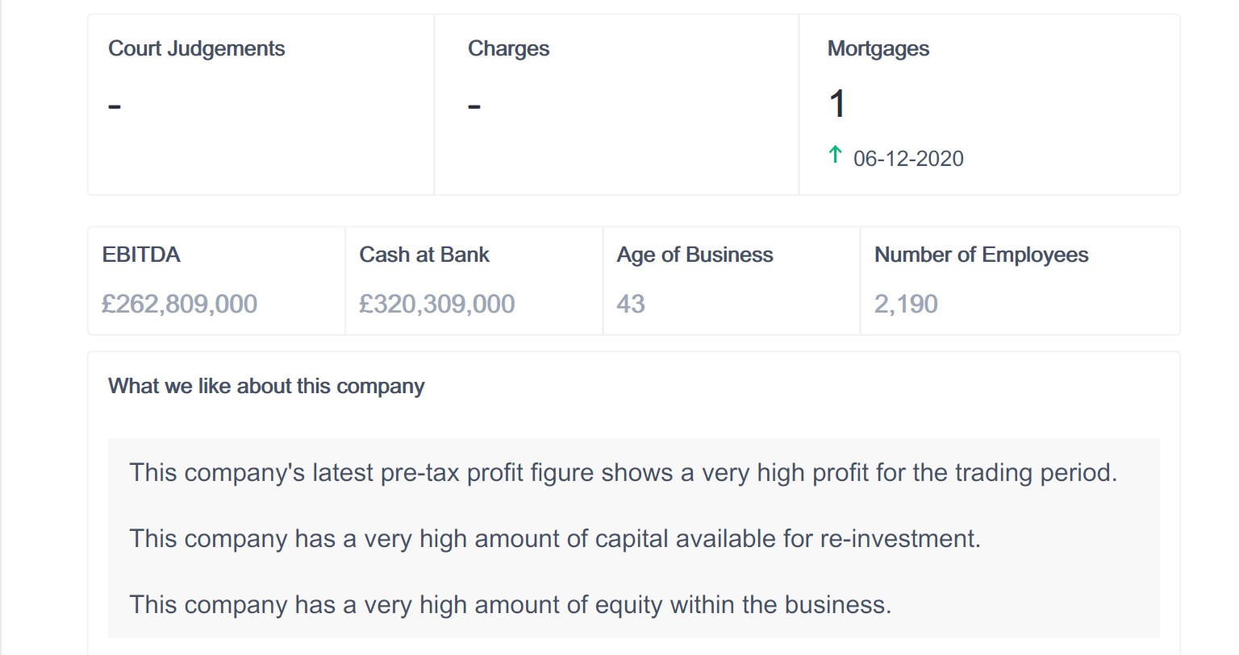This screenshot has height=655, width=1239.
Task: Click the Number of Employees label
Action: pos(981,255)
